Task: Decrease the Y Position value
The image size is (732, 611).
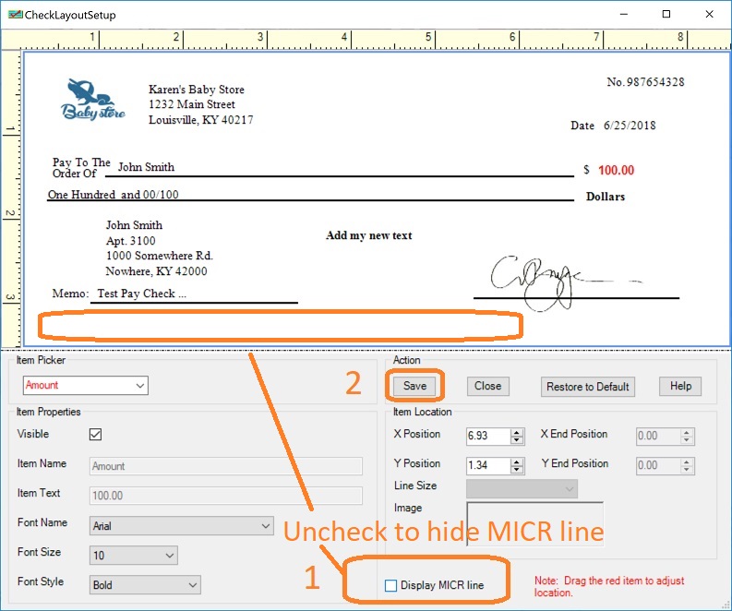Action: (516, 470)
